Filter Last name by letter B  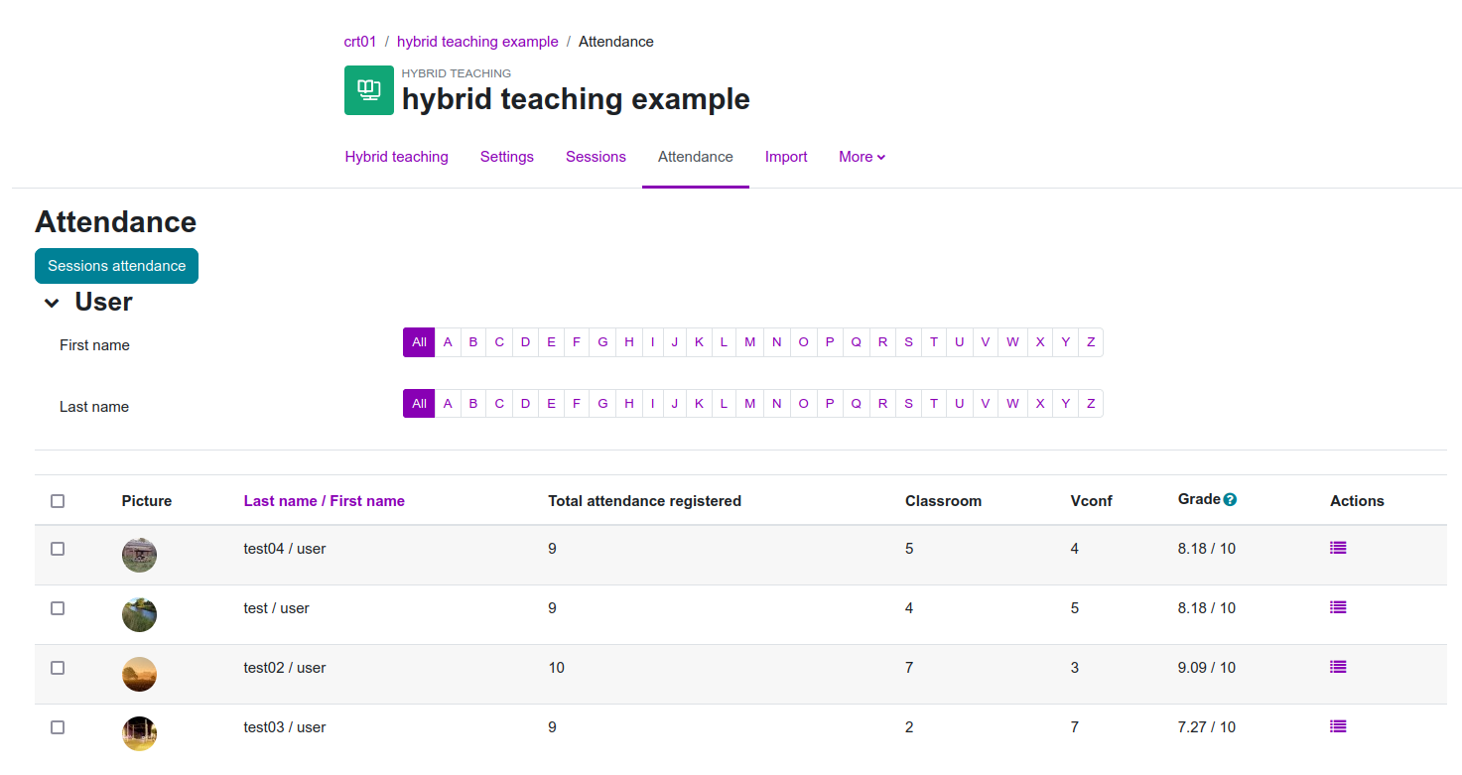coord(473,404)
